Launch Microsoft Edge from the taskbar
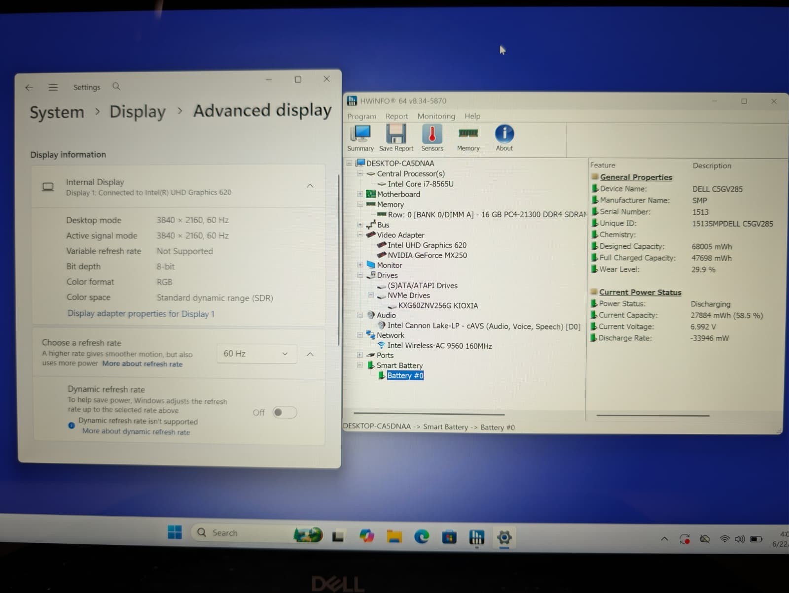The width and height of the screenshot is (789, 593). [x=422, y=536]
